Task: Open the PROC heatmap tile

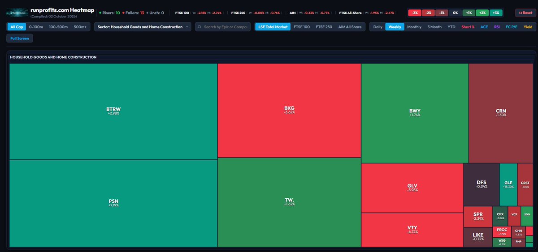Action: click(502, 232)
